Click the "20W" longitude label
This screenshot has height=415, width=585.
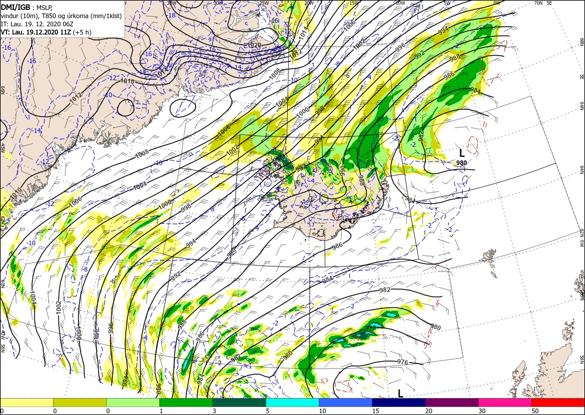coord(309,2)
